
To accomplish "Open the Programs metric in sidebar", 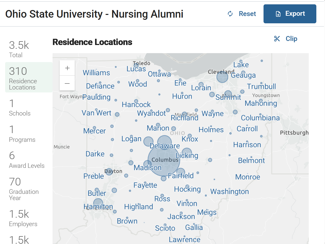I will 22,134.
